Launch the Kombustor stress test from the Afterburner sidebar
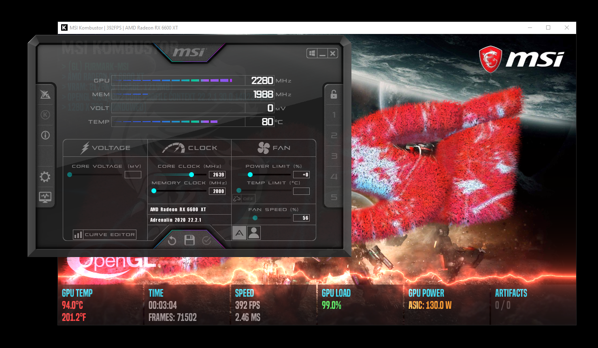Screen dimensions: 598x348 [45, 115]
